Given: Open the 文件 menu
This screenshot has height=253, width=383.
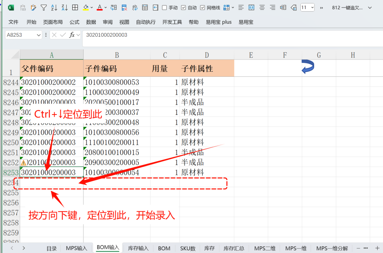Looking at the screenshot, I should coord(13,22).
